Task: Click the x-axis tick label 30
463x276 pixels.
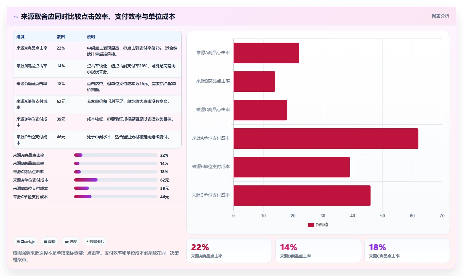Action: pos(323,216)
